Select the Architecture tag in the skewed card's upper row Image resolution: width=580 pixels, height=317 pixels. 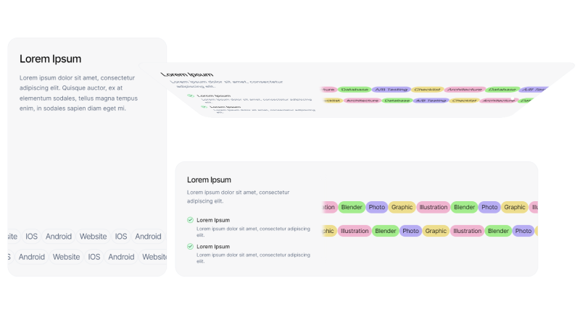(x=464, y=90)
